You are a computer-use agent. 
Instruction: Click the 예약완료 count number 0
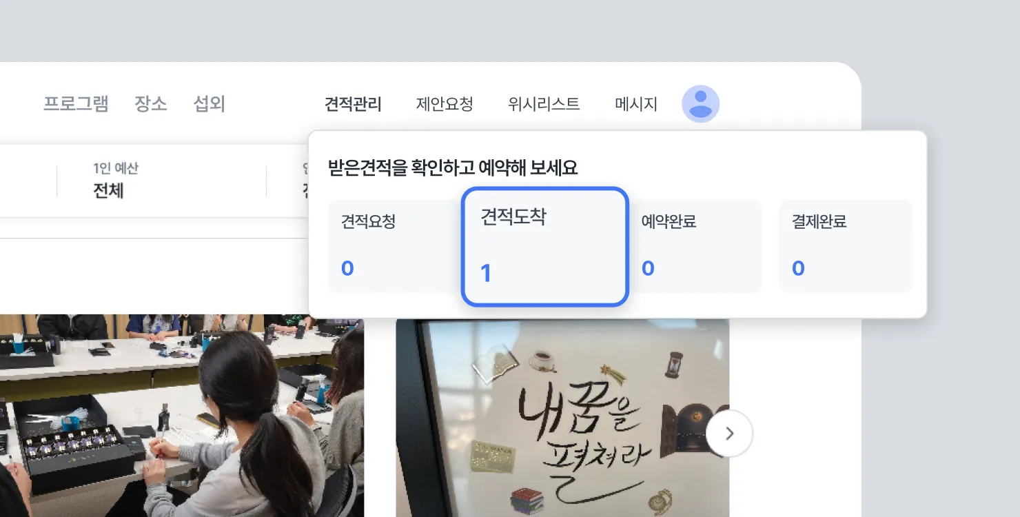648,268
